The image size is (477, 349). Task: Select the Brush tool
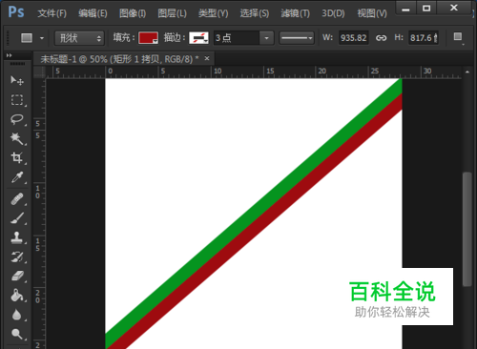(x=17, y=218)
